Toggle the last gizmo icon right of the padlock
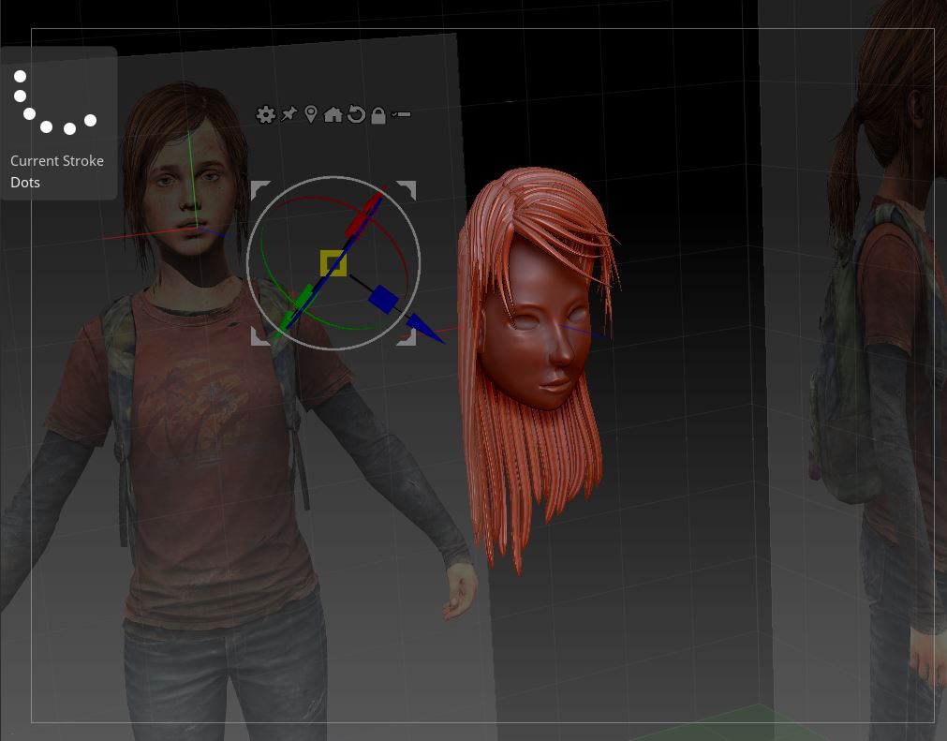The width and height of the screenshot is (947, 741). pyautogui.click(x=400, y=114)
